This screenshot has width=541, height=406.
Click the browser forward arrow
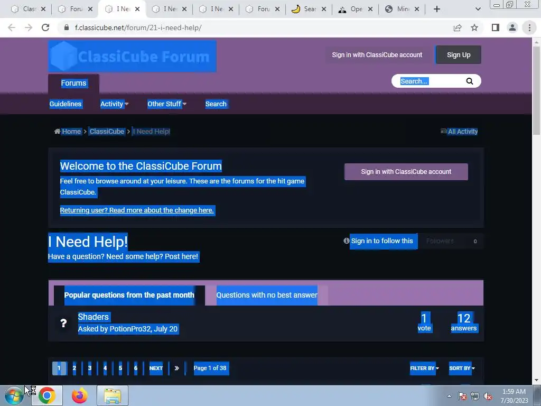tap(29, 27)
